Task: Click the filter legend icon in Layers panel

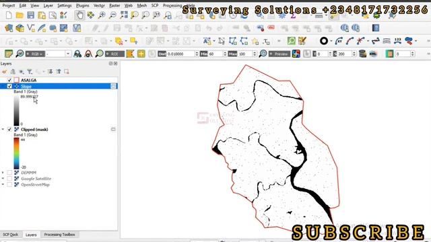Action: tap(30, 72)
